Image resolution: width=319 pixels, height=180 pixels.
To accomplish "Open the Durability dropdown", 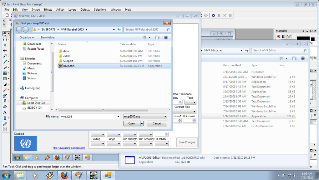I will [x=162, y=143].
